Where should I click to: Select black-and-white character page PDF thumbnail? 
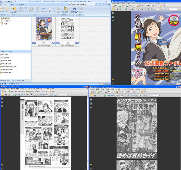[x=68, y=29]
